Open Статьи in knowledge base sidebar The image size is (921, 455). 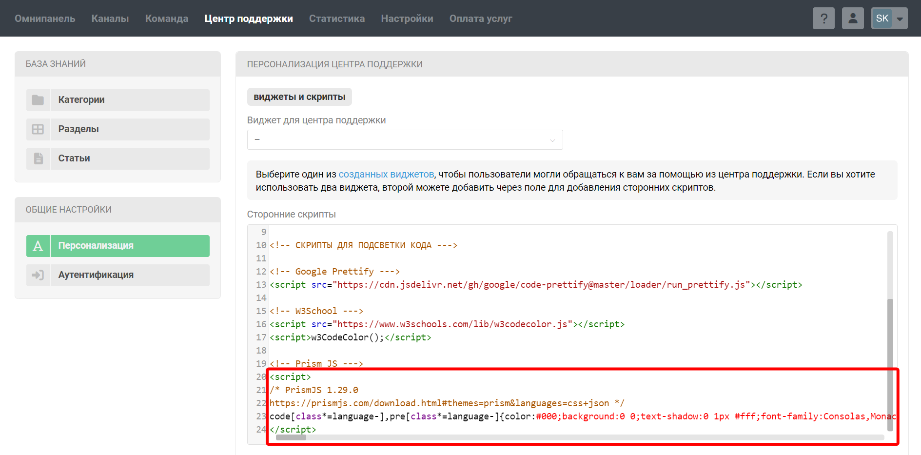[x=118, y=158]
